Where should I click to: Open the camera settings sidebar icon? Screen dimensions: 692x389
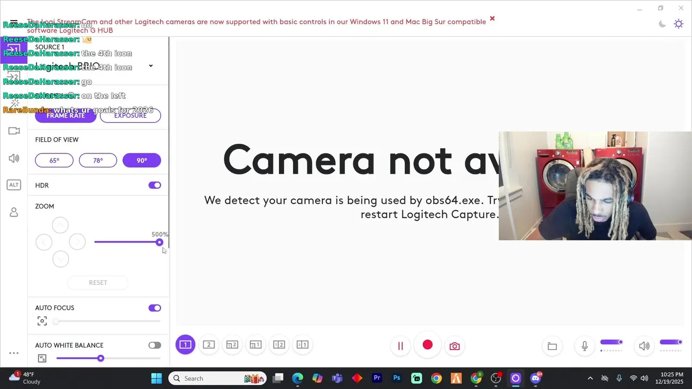point(14,131)
